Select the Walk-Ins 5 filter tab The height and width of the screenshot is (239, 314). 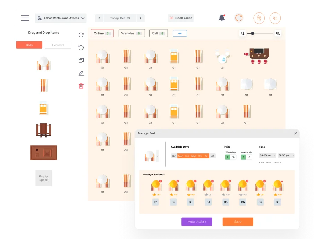(132, 33)
